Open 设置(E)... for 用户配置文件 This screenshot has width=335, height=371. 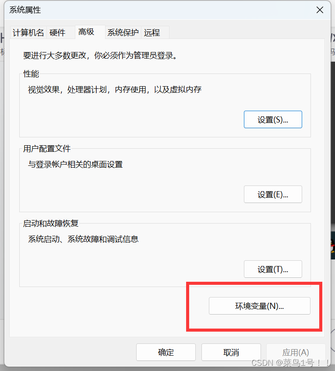coord(273,194)
